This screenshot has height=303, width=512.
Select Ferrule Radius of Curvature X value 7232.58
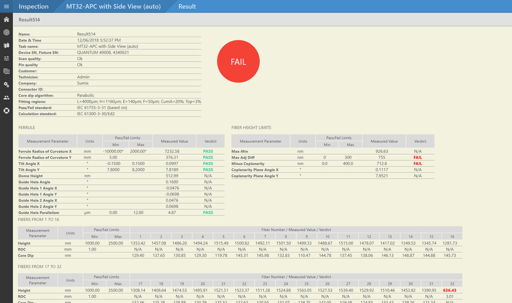coord(172,152)
